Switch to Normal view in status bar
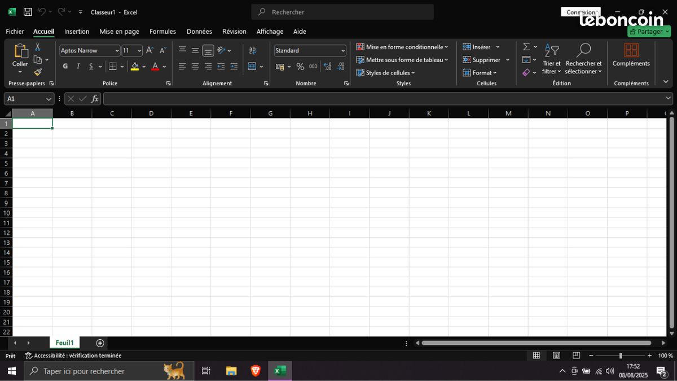 (537, 356)
